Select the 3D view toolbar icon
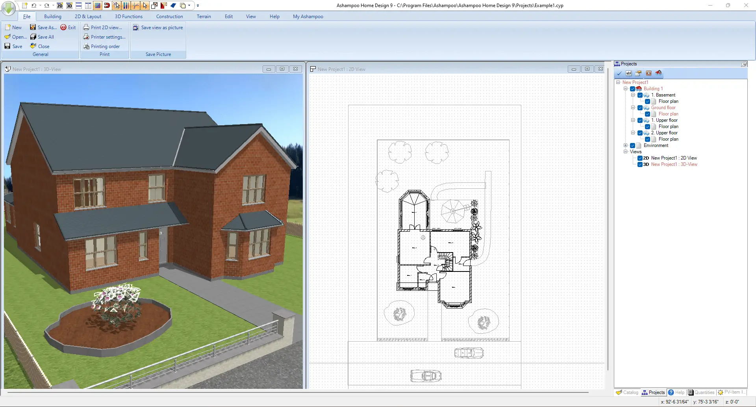Image resolution: width=756 pixels, height=407 pixels. pos(69,6)
